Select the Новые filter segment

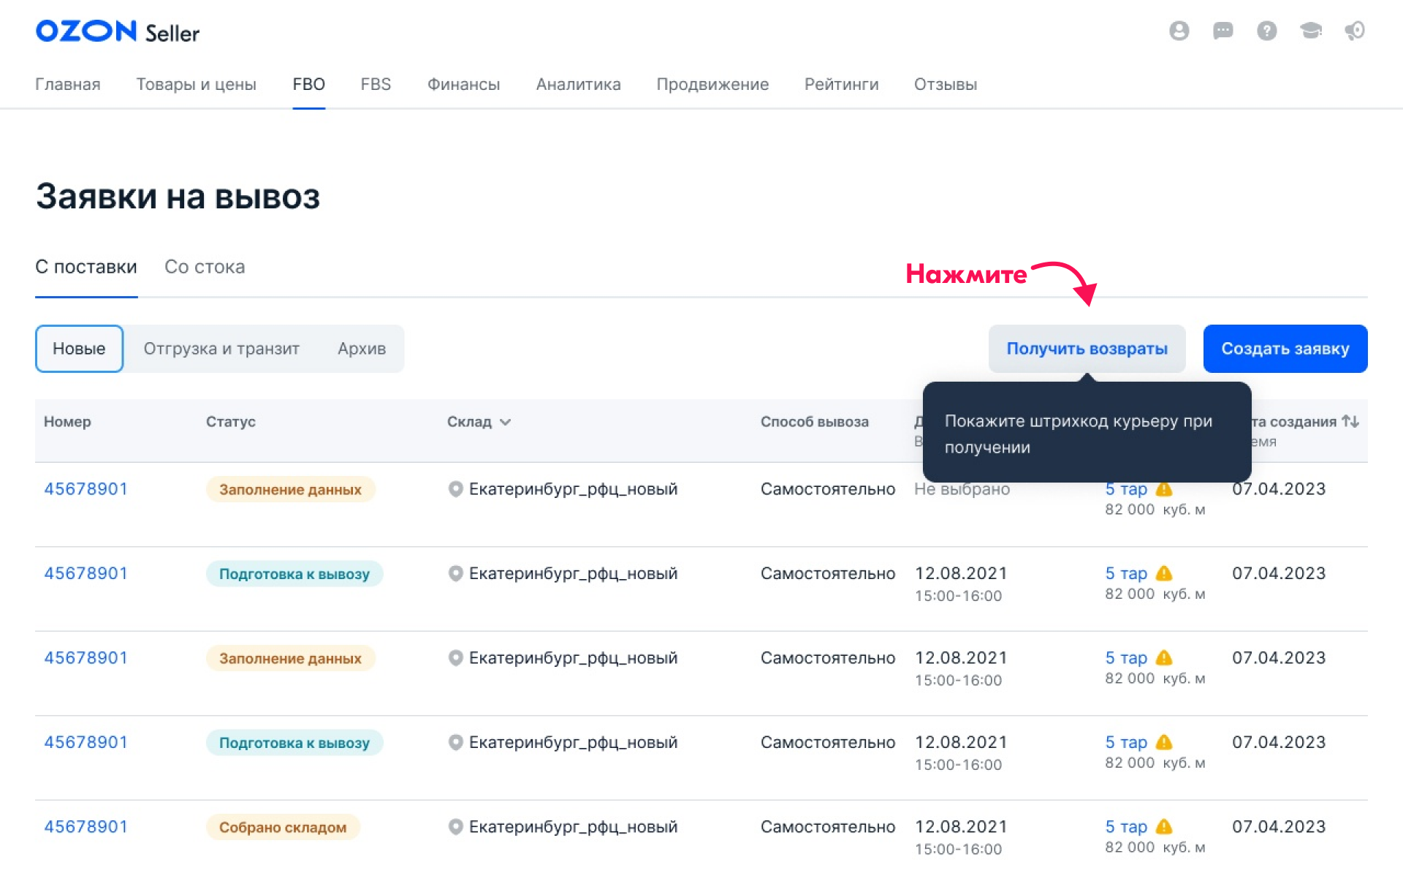coord(79,349)
